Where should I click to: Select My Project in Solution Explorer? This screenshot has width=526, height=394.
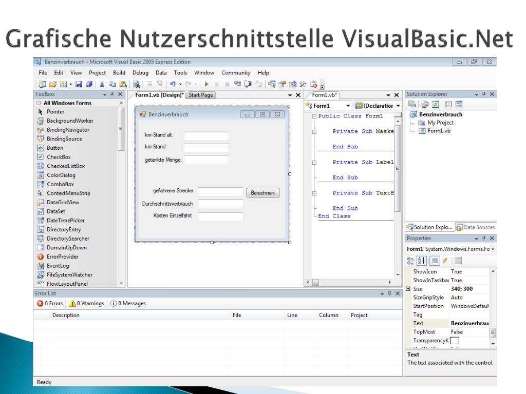[x=440, y=123]
